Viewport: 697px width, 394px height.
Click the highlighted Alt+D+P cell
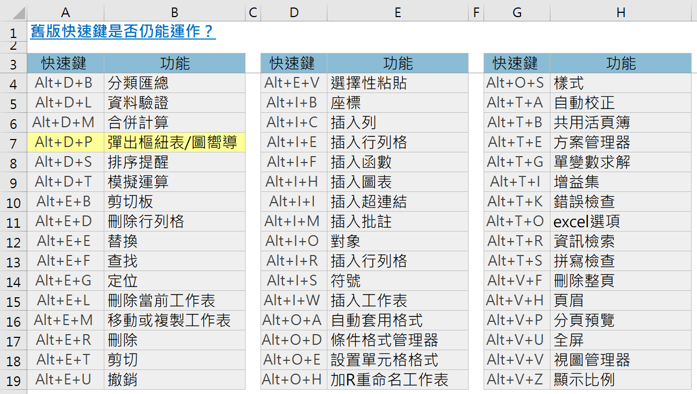[x=65, y=142]
